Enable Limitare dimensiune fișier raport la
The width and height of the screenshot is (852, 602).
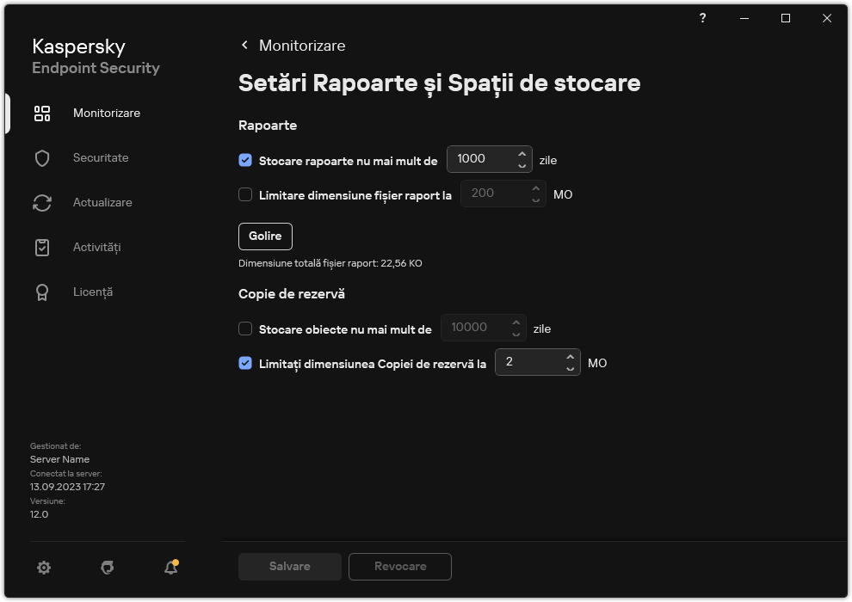(x=245, y=194)
